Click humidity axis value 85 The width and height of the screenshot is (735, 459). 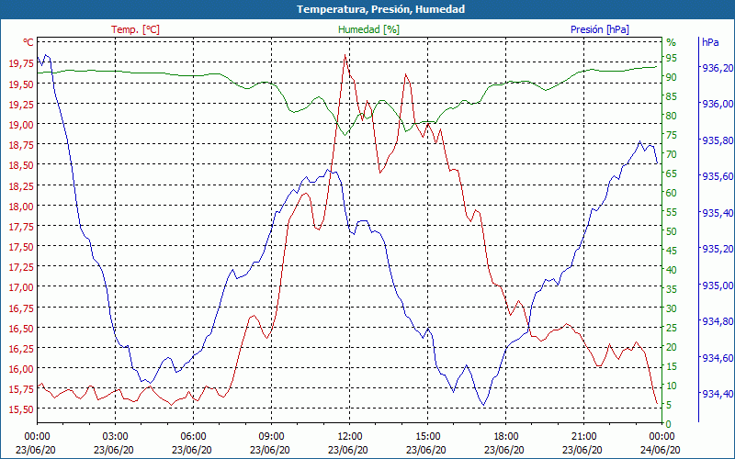click(x=672, y=96)
